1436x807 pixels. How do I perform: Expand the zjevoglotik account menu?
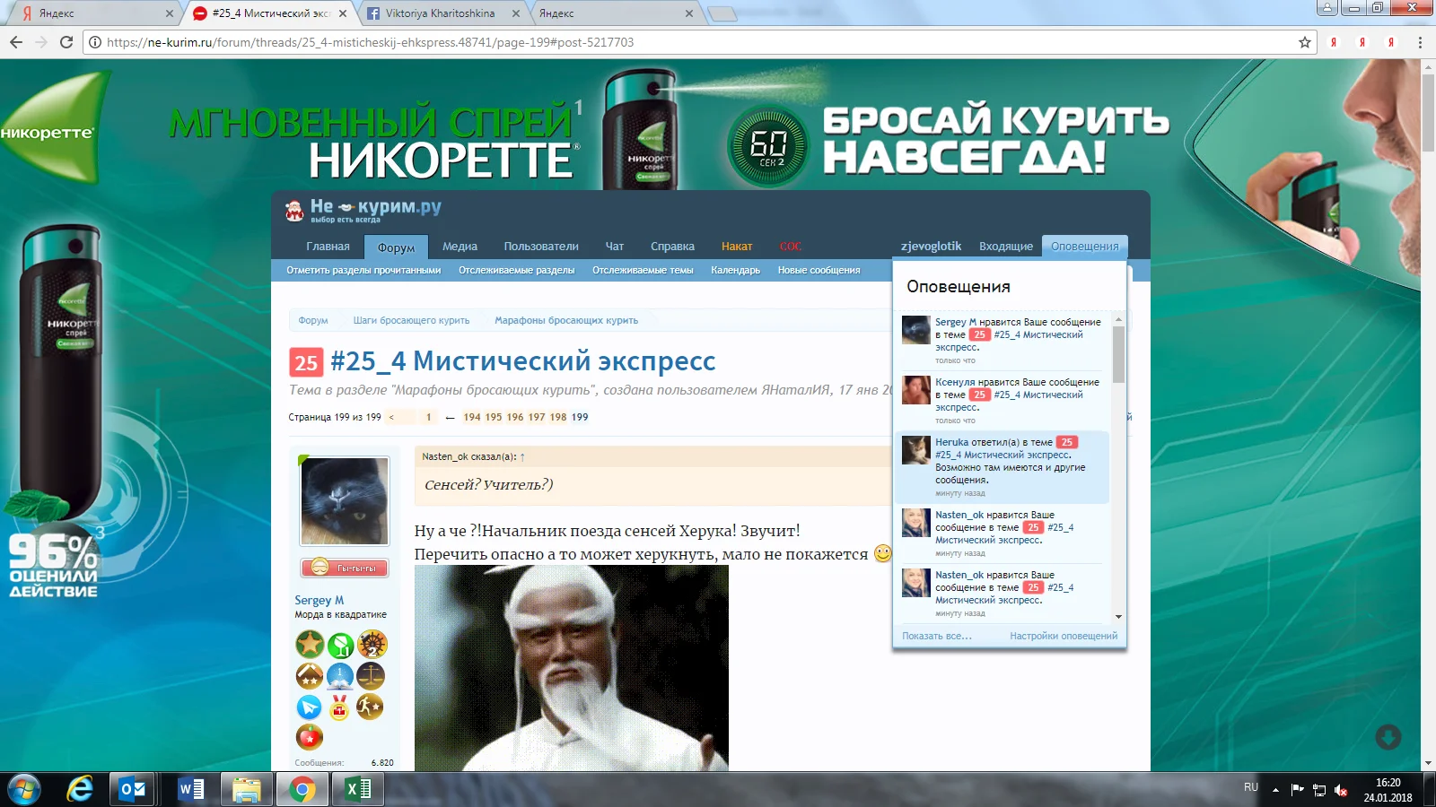click(x=931, y=247)
